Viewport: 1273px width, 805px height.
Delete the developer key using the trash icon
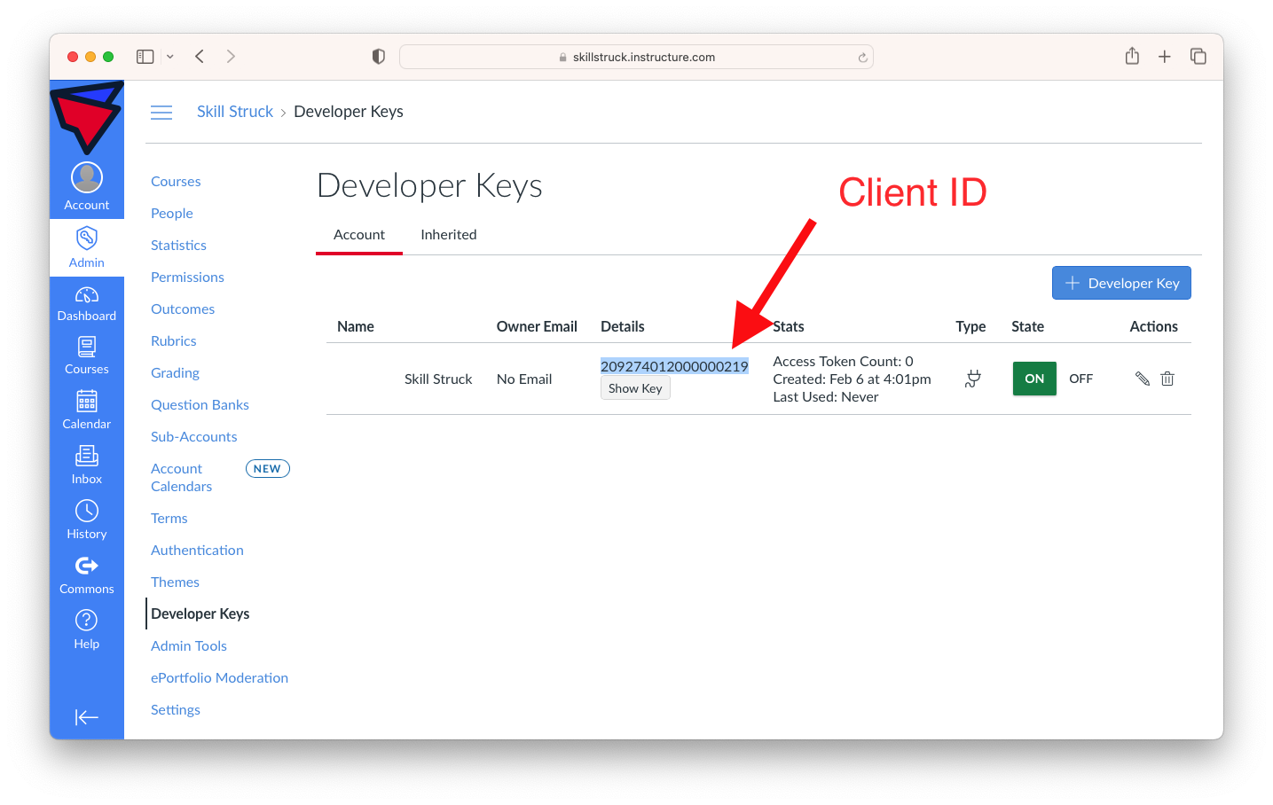(1167, 379)
